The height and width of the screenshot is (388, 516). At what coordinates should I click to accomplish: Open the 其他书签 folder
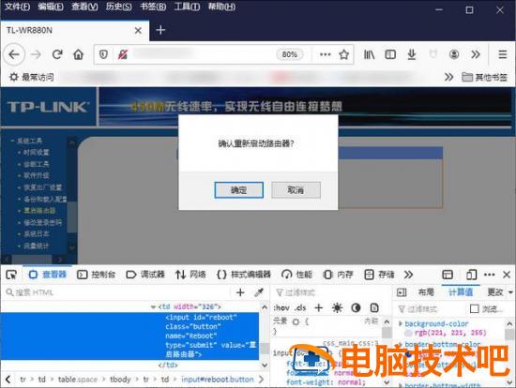[x=484, y=77]
